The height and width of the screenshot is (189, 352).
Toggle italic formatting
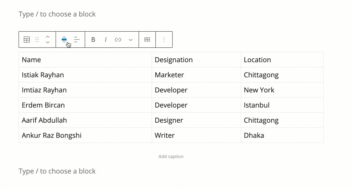tap(106, 40)
